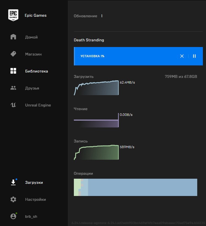Click the Установка 1% progress bar
The image size is (206, 226).
138,56
